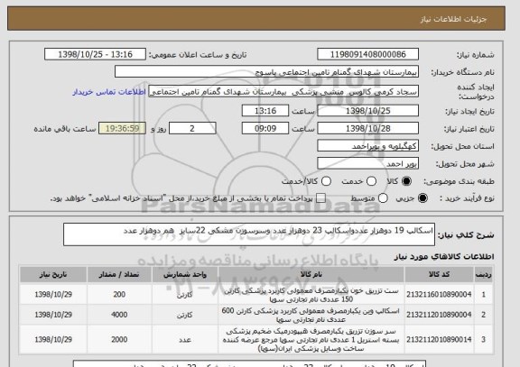Viewport: 520px width, 367px height.
Task: Toggle the اسناد خزانه اسلامی payment checkbox
Action: [320, 198]
